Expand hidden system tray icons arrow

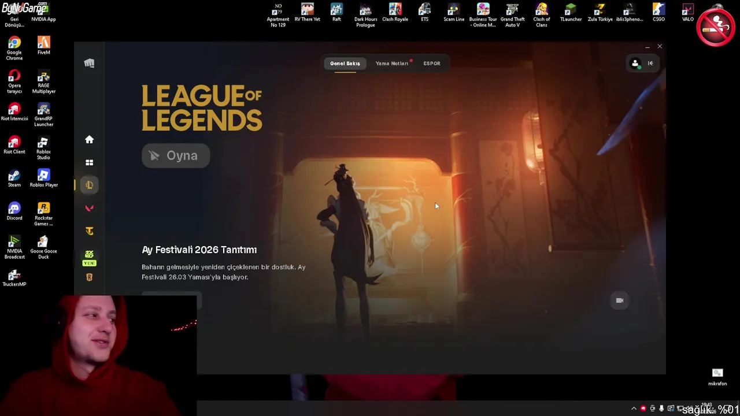click(634, 408)
